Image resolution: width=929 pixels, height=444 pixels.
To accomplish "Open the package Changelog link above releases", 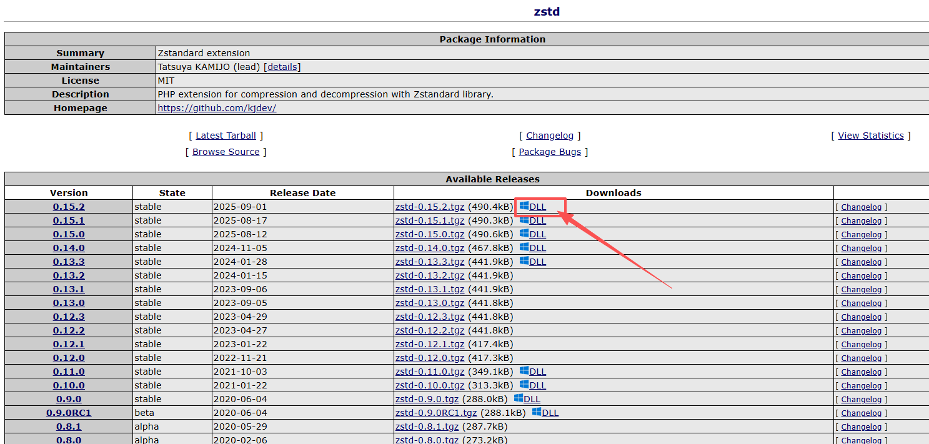I will [x=550, y=136].
